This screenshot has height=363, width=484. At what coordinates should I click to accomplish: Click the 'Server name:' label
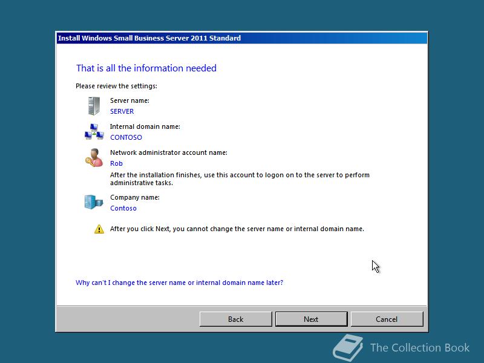pos(129,100)
